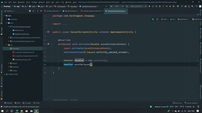Open Microsoft Edge from the taskbar
This screenshot has width=202, height=113.
click(x=17, y=111)
